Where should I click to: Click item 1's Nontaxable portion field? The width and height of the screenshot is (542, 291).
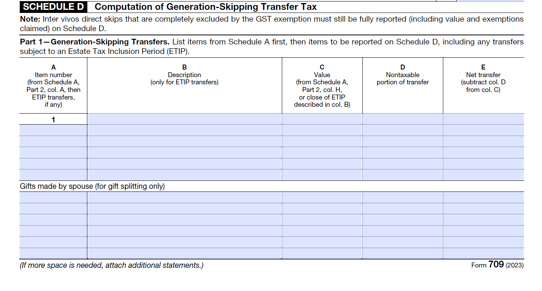[x=402, y=119]
